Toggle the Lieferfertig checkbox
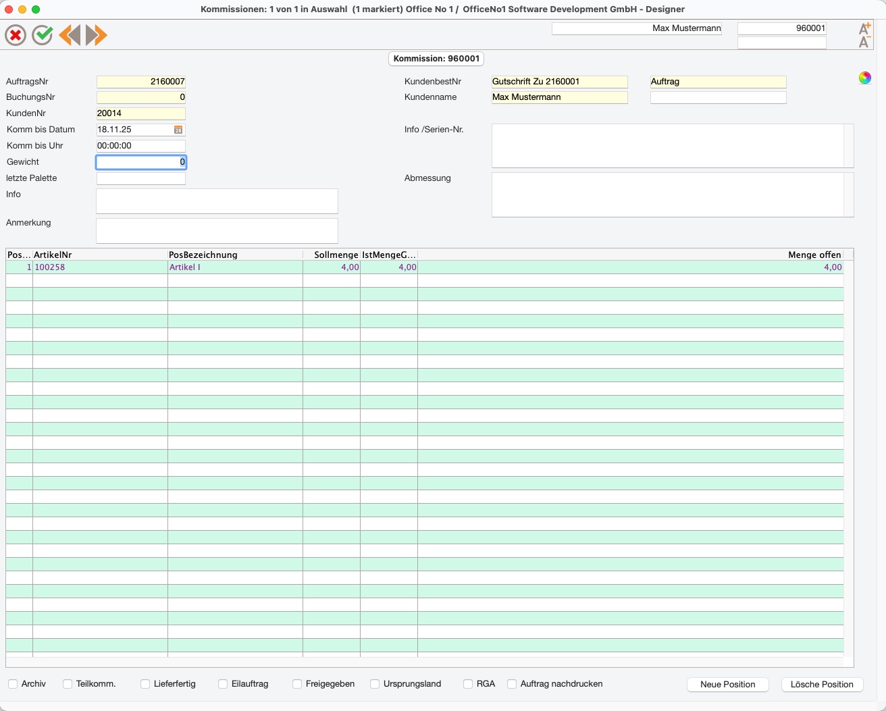The height and width of the screenshot is (711, 886). (145, 684)
